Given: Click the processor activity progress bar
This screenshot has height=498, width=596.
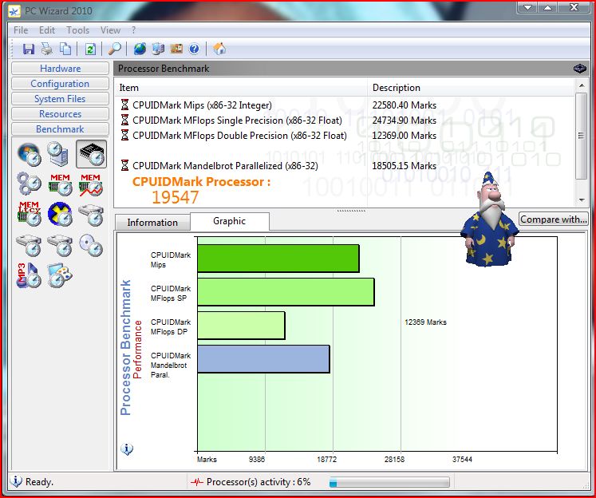Looking at the screenshot, I should coord(389,483).
